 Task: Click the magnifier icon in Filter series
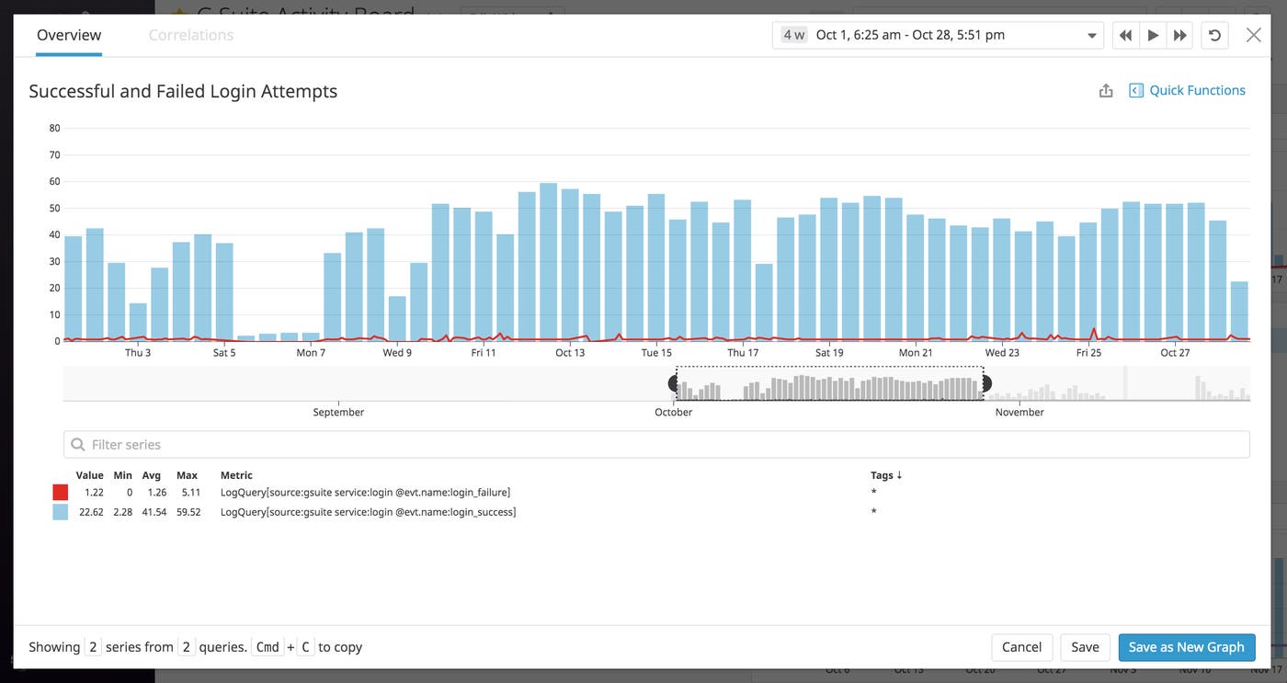click(78, 445)
